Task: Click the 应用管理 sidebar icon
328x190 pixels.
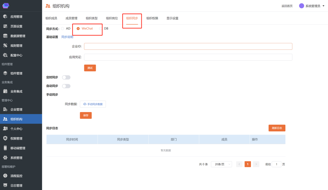Action: pos(5,17)
